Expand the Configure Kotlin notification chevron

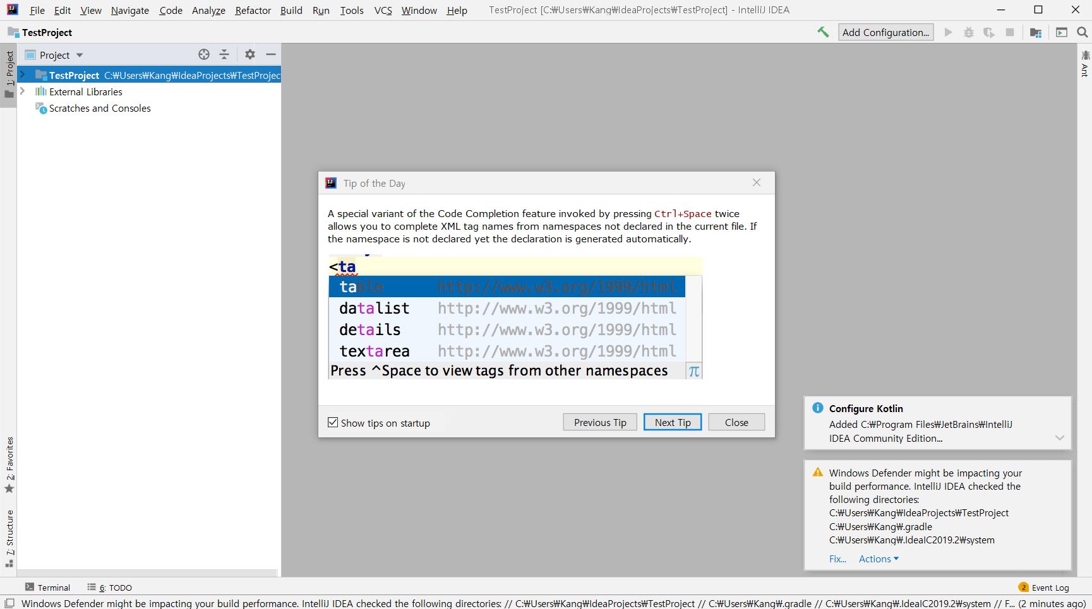[x=1060, y=437]
